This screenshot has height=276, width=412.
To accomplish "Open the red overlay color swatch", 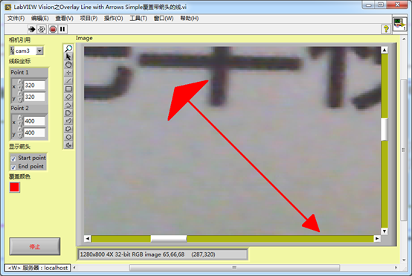I will coord(14,187).
